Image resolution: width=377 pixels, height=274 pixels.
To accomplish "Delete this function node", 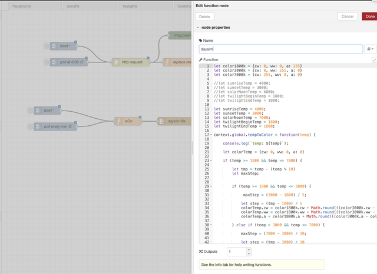I will point(204,16).
